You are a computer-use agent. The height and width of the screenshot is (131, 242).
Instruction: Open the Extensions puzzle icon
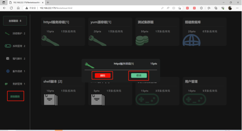point(201,8)
